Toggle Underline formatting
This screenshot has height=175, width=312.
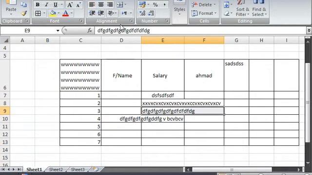pyautogui.click(x=56, y=4)
